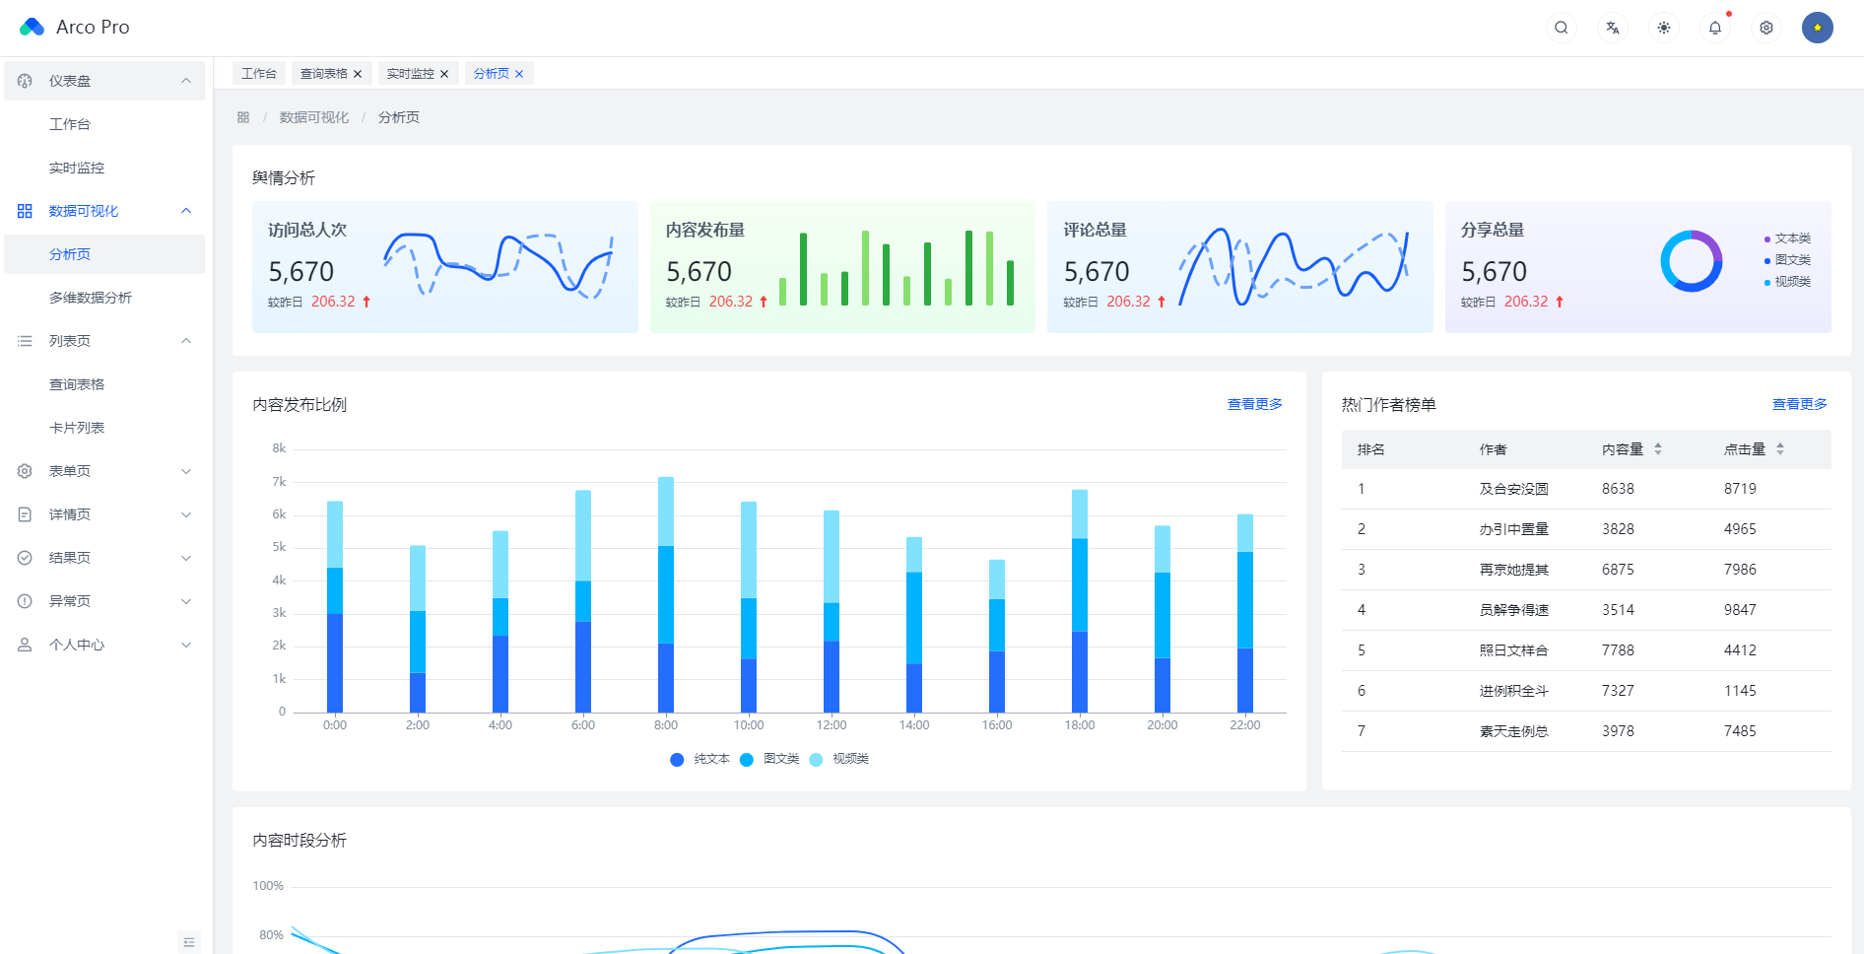The height and width of the screenshot is (954, 1864).
Task: Select 分析页 in the sidebar
Action: [104, 254]
